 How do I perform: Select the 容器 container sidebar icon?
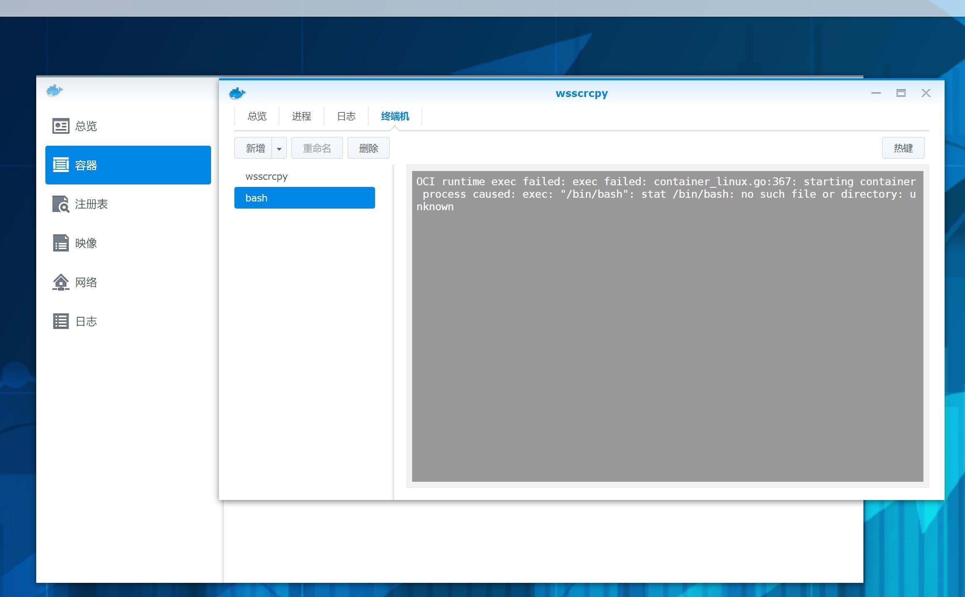pyautogui.click(x=61, y=165)
